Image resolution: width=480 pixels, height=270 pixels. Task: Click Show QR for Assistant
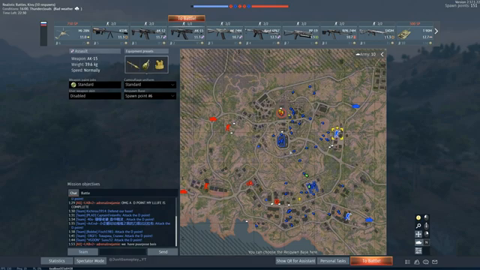coord(295,261)
